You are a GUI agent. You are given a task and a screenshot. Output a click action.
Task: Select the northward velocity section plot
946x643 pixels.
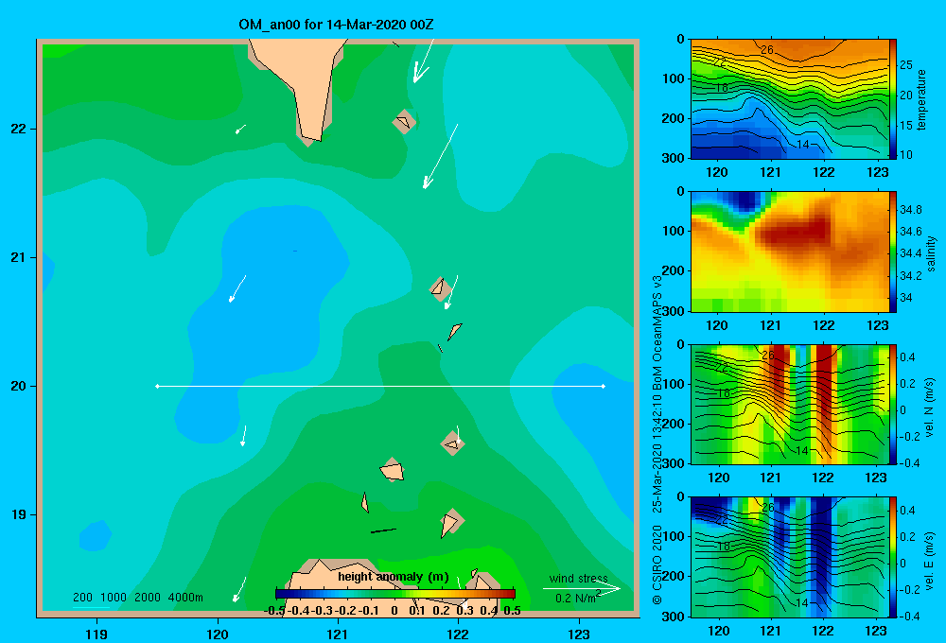pyautogui.click(x=790, y=404)
